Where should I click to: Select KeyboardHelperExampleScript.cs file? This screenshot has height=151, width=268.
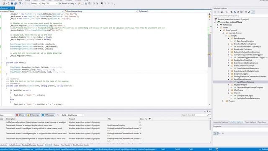(x=250, y=88)
